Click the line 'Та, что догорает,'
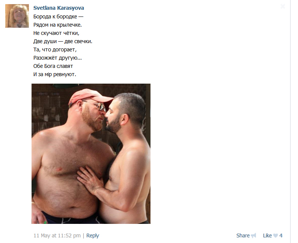 coord(55,49)
